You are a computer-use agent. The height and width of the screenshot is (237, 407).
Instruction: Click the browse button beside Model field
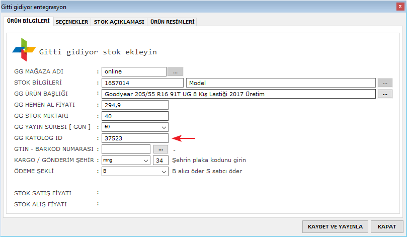point(385,83)
